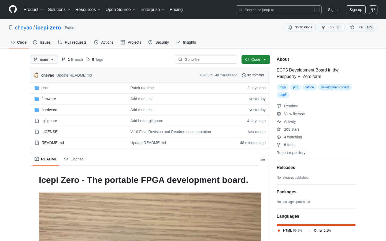This screenshot has height=241, width=386.
Task: Click the LICENSE file icon
Action: pyautogui.click(x=37, y=132)
